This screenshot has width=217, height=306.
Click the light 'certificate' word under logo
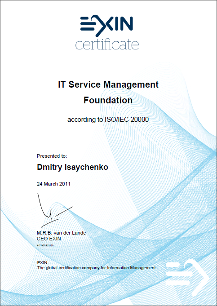pos(107,44)
